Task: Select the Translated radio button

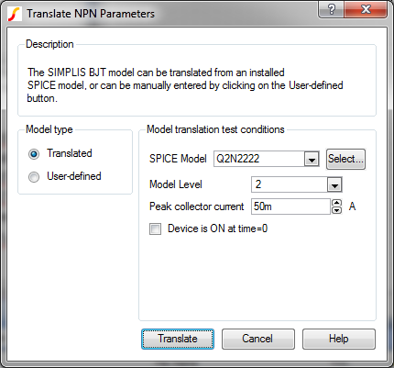Action: tap(34, 153)
